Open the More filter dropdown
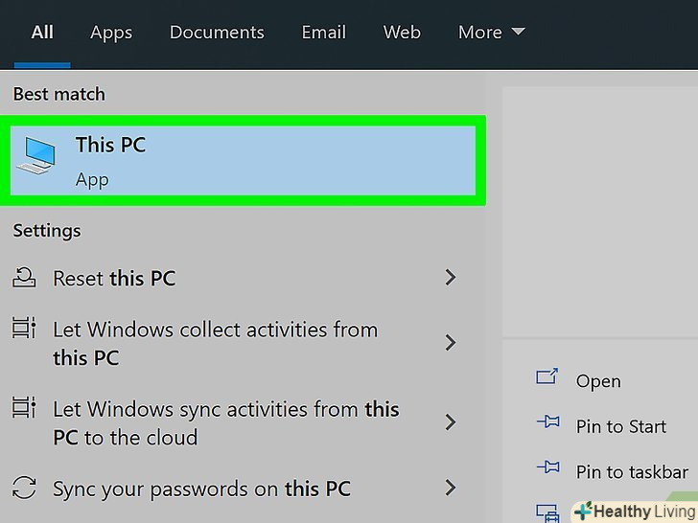Image resolution: width=698 pixels, height=523 pixels. 491,33
